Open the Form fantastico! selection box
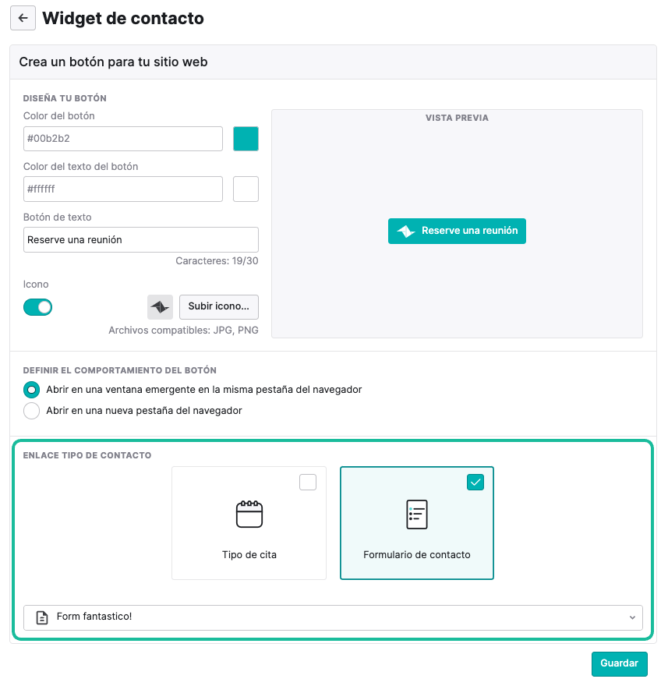Screen dimensions: 668x686 point(333,617)
